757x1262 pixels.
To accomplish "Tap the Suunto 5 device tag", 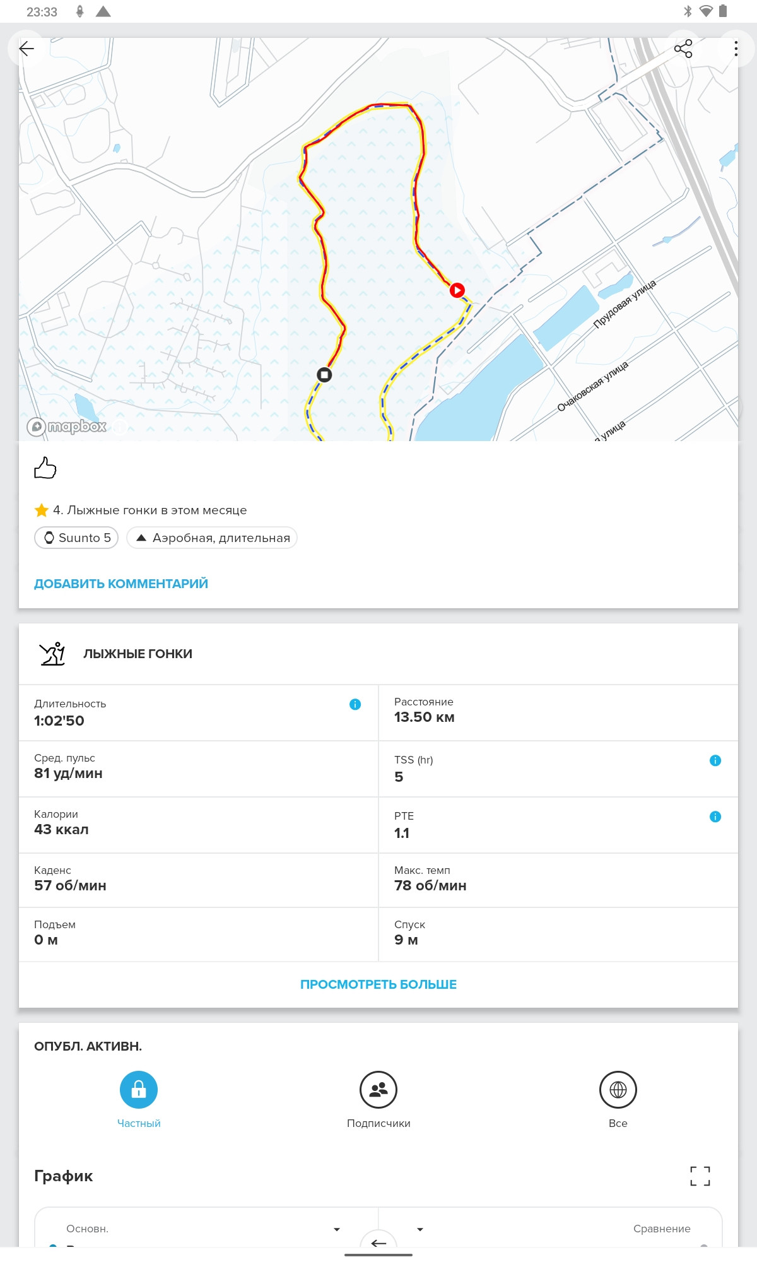I will 76,538.
